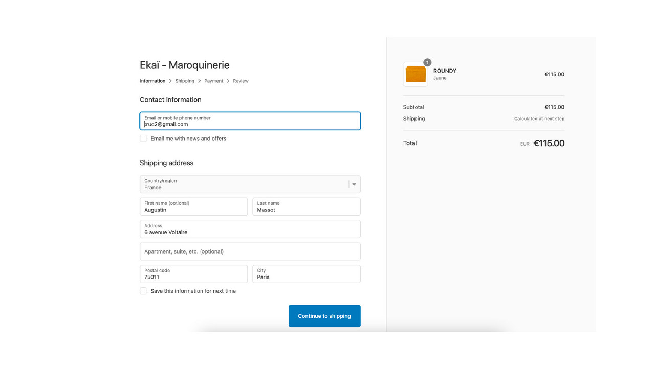This screenshot has width=655, height=368.
Task: Click the 'Contact information' heading
Action: coord(170,100)
